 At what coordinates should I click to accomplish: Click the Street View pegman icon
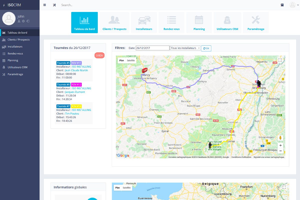tap(280, 138)
